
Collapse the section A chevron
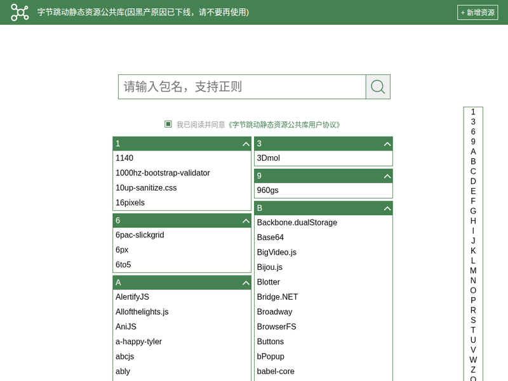coord(246,283)
